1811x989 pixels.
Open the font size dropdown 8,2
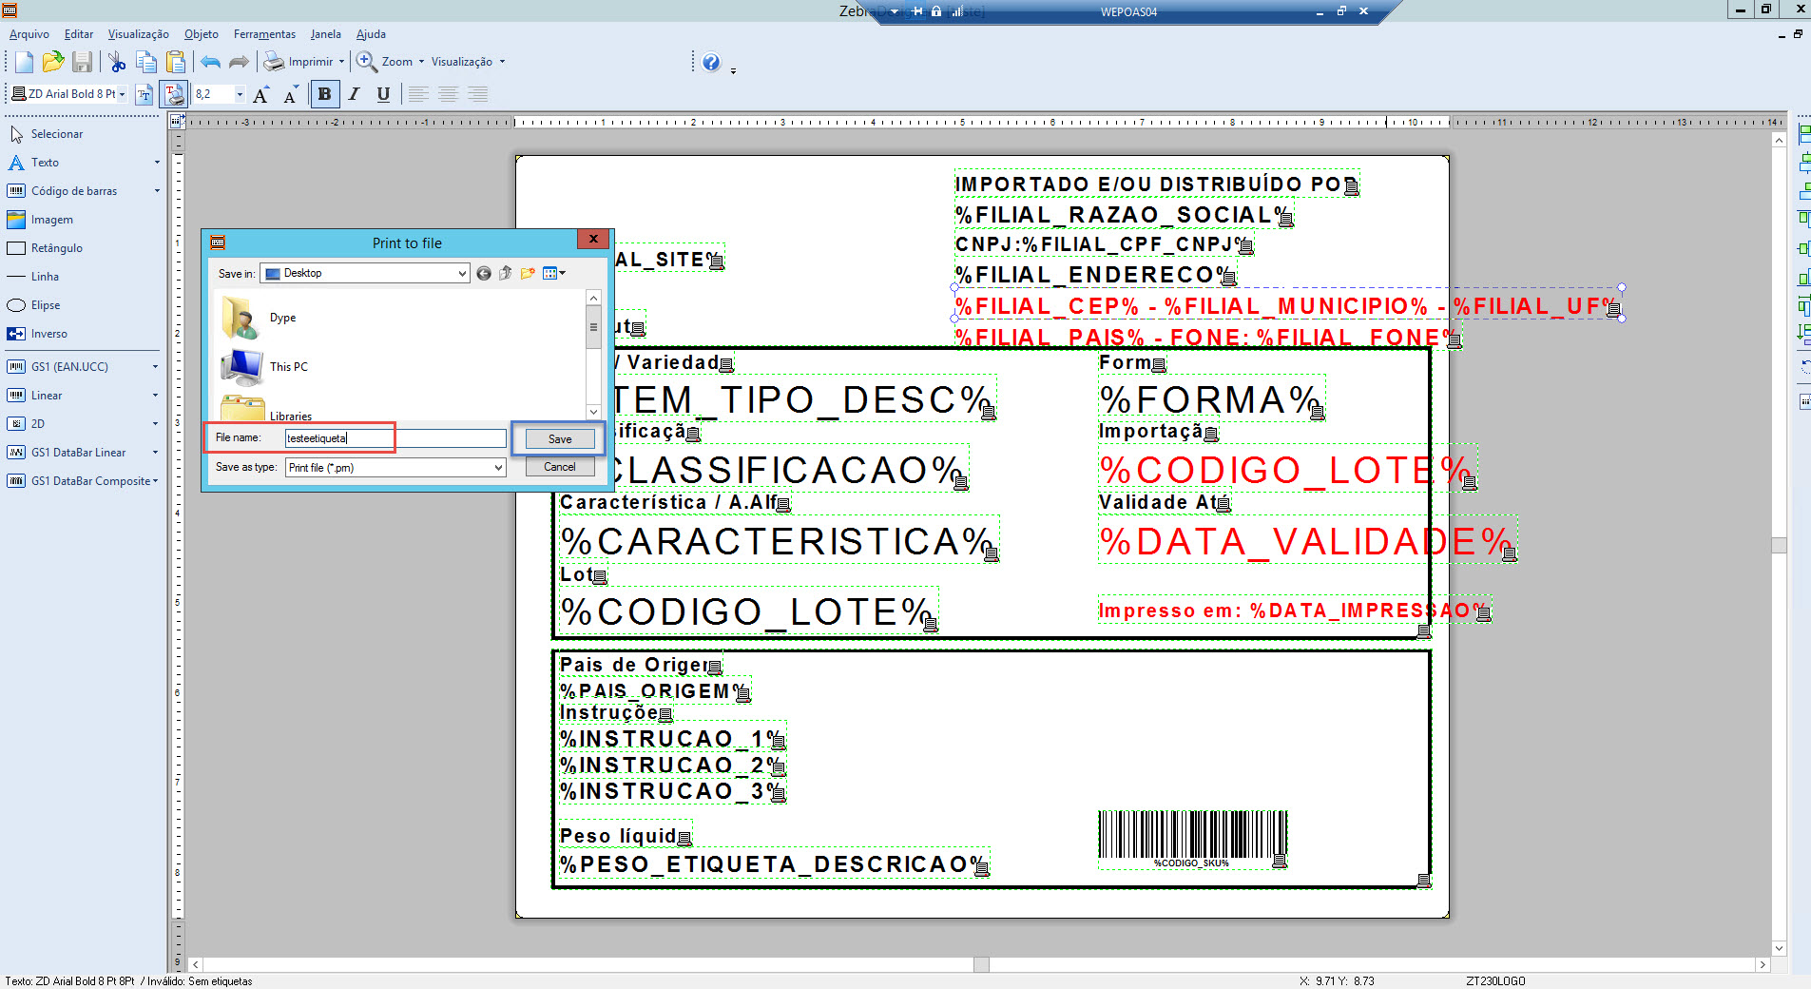coord(240,94)
